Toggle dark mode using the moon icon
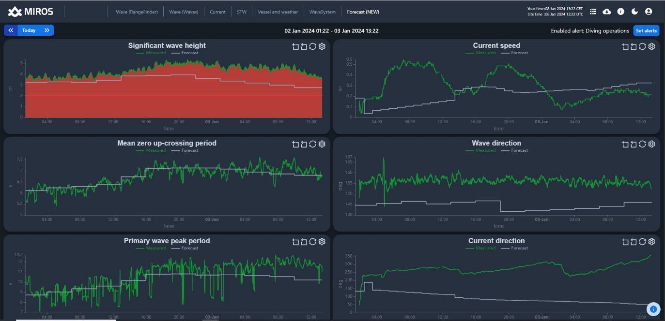The image size is (665, 321). [x=634, y=11]
